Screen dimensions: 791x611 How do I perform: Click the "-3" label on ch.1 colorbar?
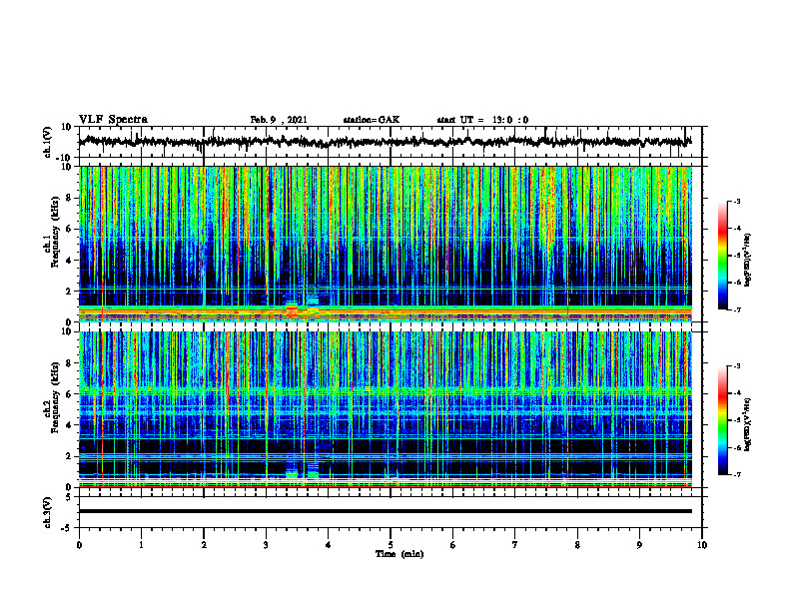pos(736,201)
